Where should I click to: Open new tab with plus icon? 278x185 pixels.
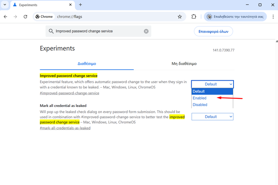pyautogui.click(x=80, y=5)
